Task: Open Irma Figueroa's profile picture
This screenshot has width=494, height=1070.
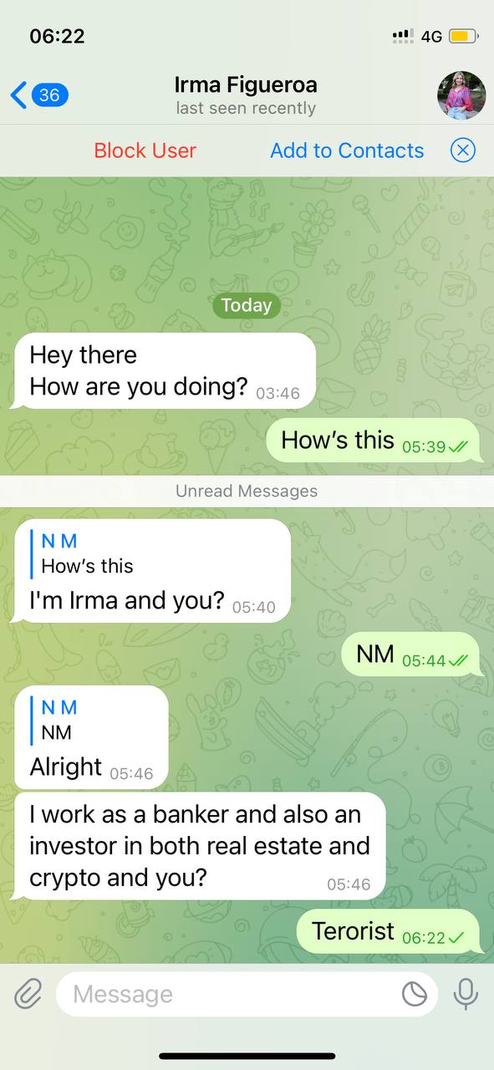Action: (461, 95)
